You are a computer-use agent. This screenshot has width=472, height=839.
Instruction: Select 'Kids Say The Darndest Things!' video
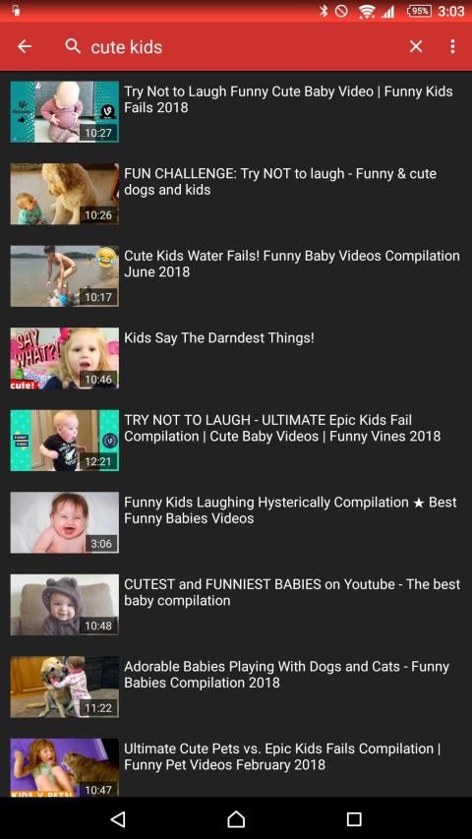tap(219, 338)
